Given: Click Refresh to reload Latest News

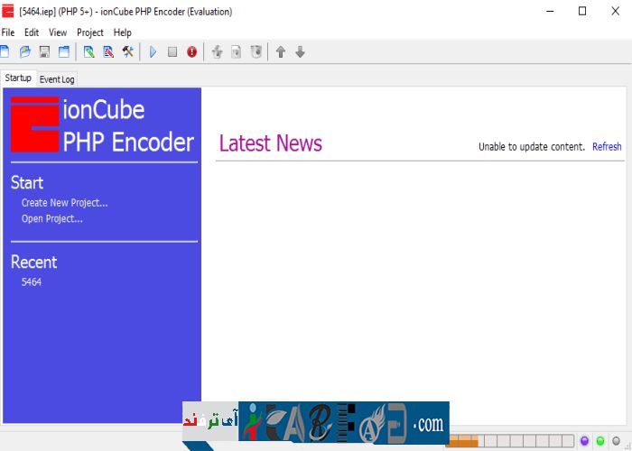Looking at the screenshot, I should click(607, 147).
